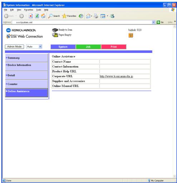This screenshot has height=183, width=177.
Task: Open Favorites star toolbar button
Action: [69, 16]
